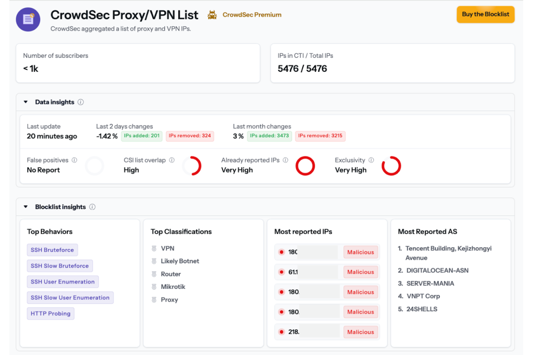Screen dimensions: 533x355
Task: Click the '20 minutes ago' last update value
Action: pyautogui.click(x=52, y=136)
